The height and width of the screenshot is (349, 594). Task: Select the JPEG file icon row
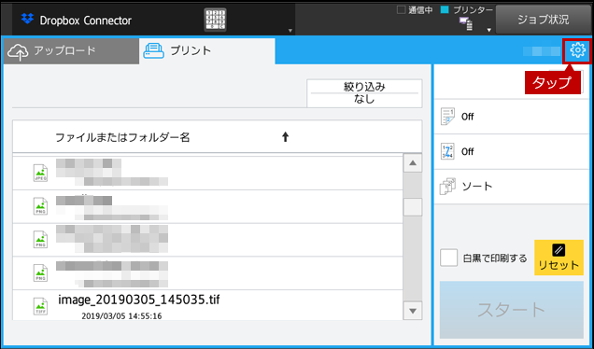click(207, 173)
